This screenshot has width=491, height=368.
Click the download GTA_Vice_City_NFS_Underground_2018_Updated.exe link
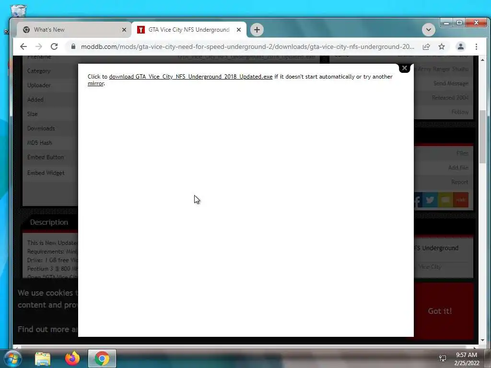coord(191,77)
